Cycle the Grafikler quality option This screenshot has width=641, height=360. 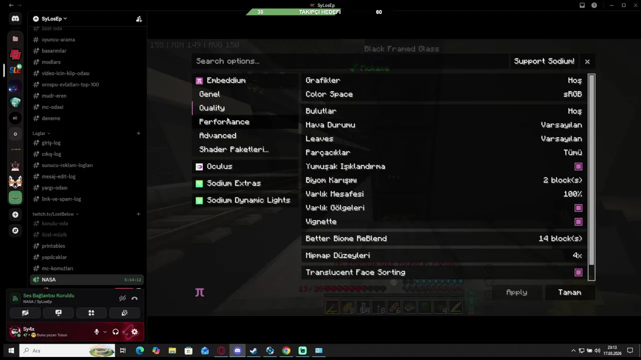click(444, 80)
